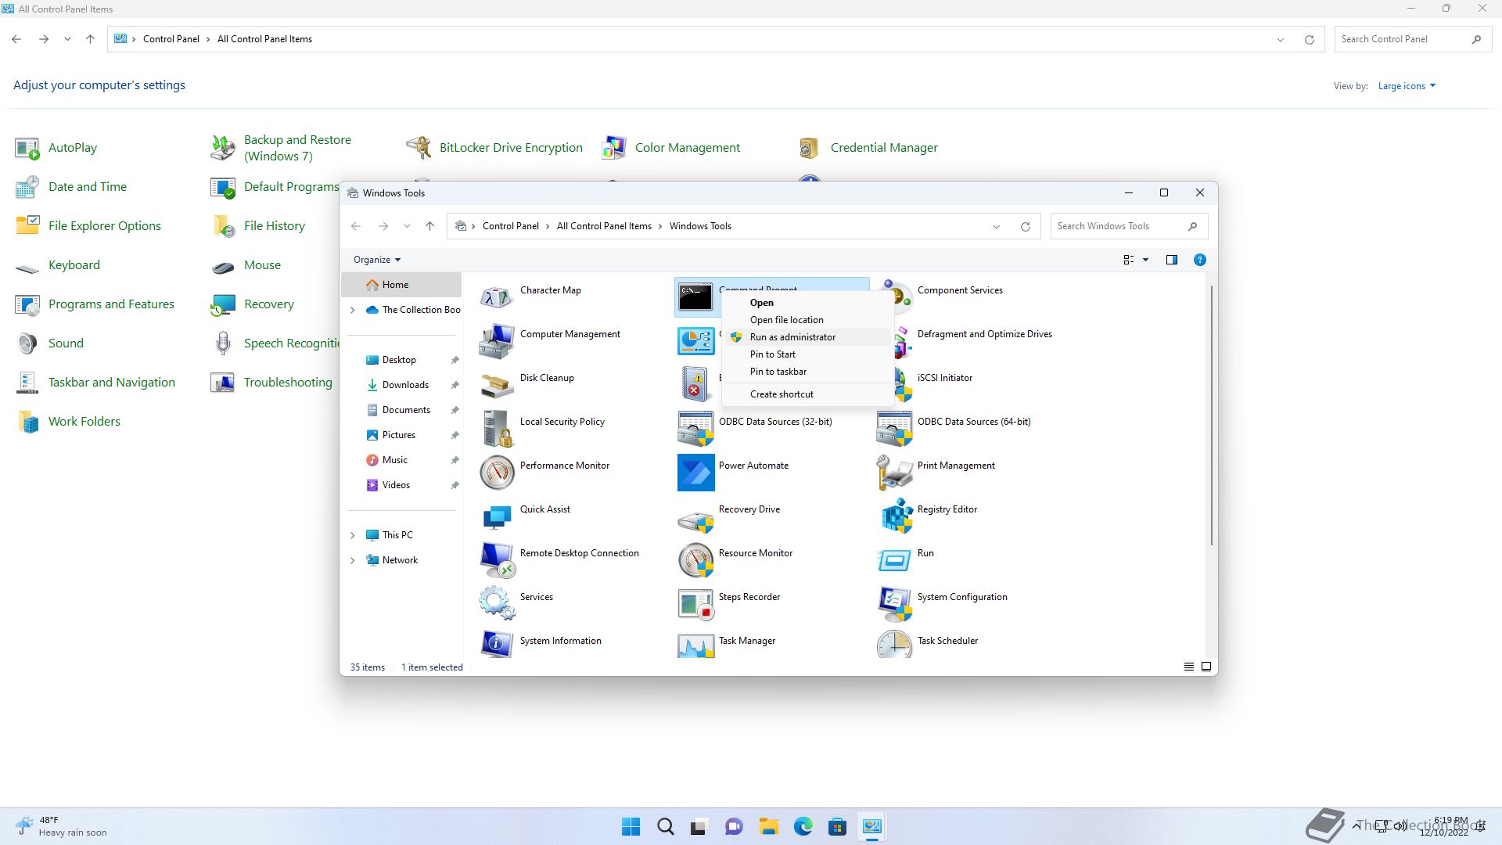Image resolution: width=1502 pixels, height=845 pixels.
Task: Switch to details view in status bar
Action: pyautogui.click(x=1188, y=667)
